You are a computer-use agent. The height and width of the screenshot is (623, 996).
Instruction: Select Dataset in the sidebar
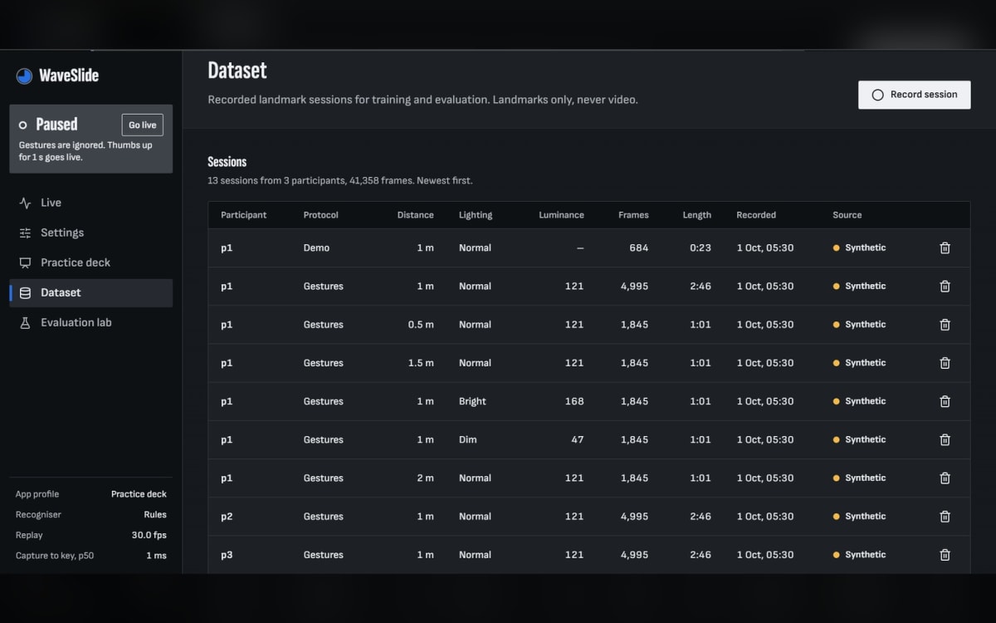(90, 292)
